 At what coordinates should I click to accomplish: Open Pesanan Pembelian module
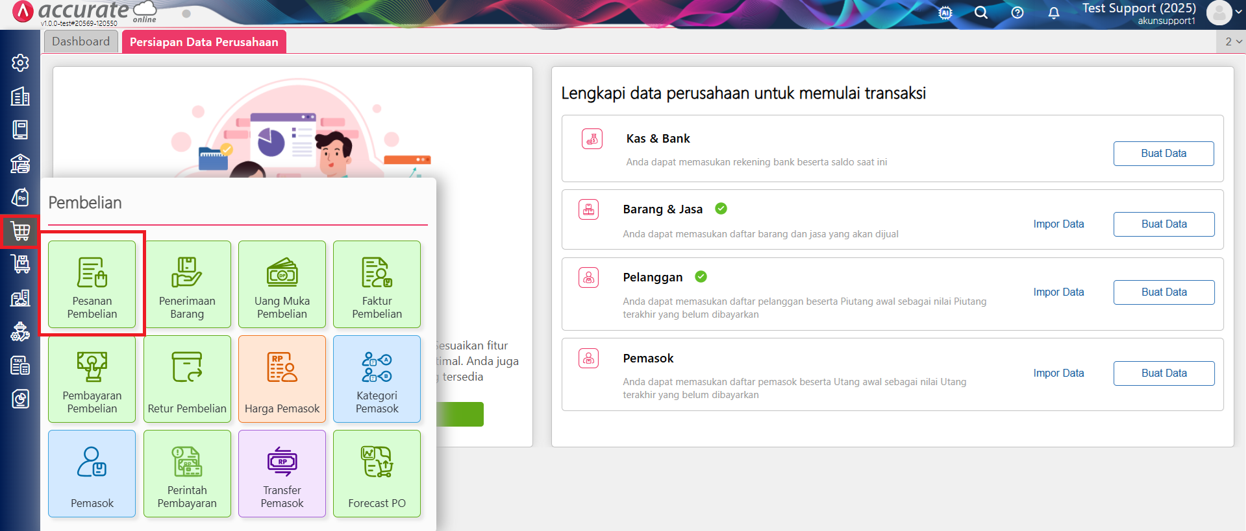92,284
